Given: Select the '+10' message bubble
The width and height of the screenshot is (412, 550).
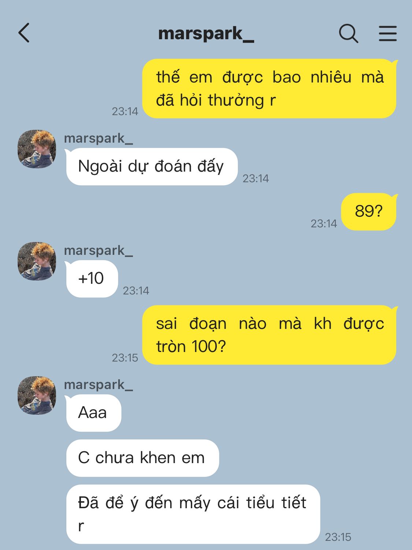Looking at the screenshot, I should point(92,279).
